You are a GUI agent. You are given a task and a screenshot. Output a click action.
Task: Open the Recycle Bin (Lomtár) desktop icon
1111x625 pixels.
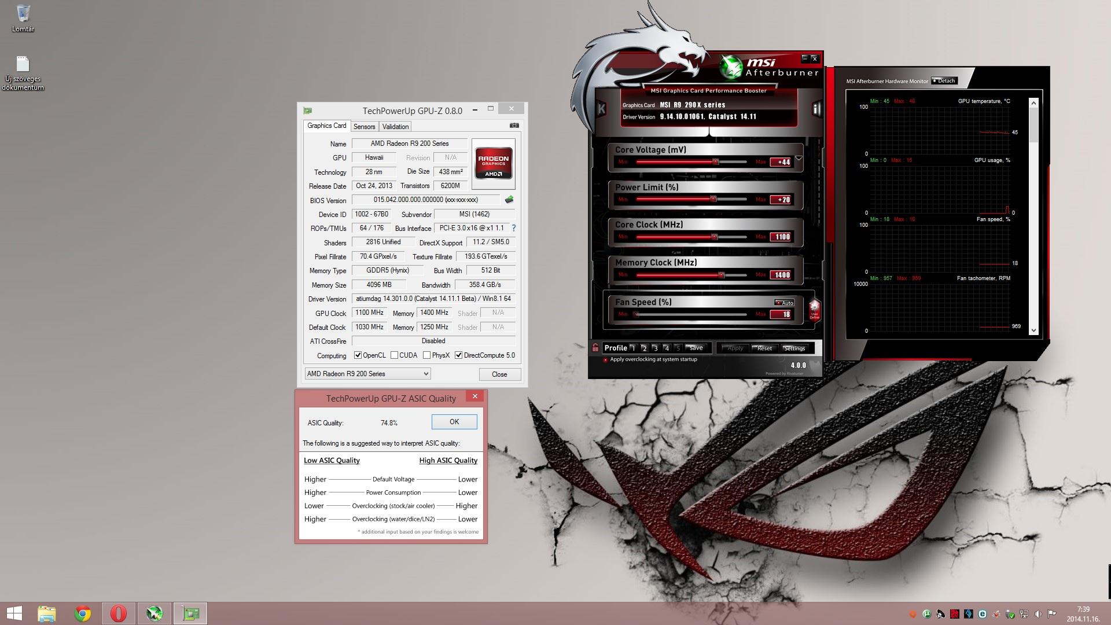(23, 18)
